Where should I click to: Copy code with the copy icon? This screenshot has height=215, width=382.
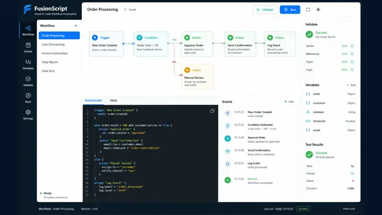[212, 111]
